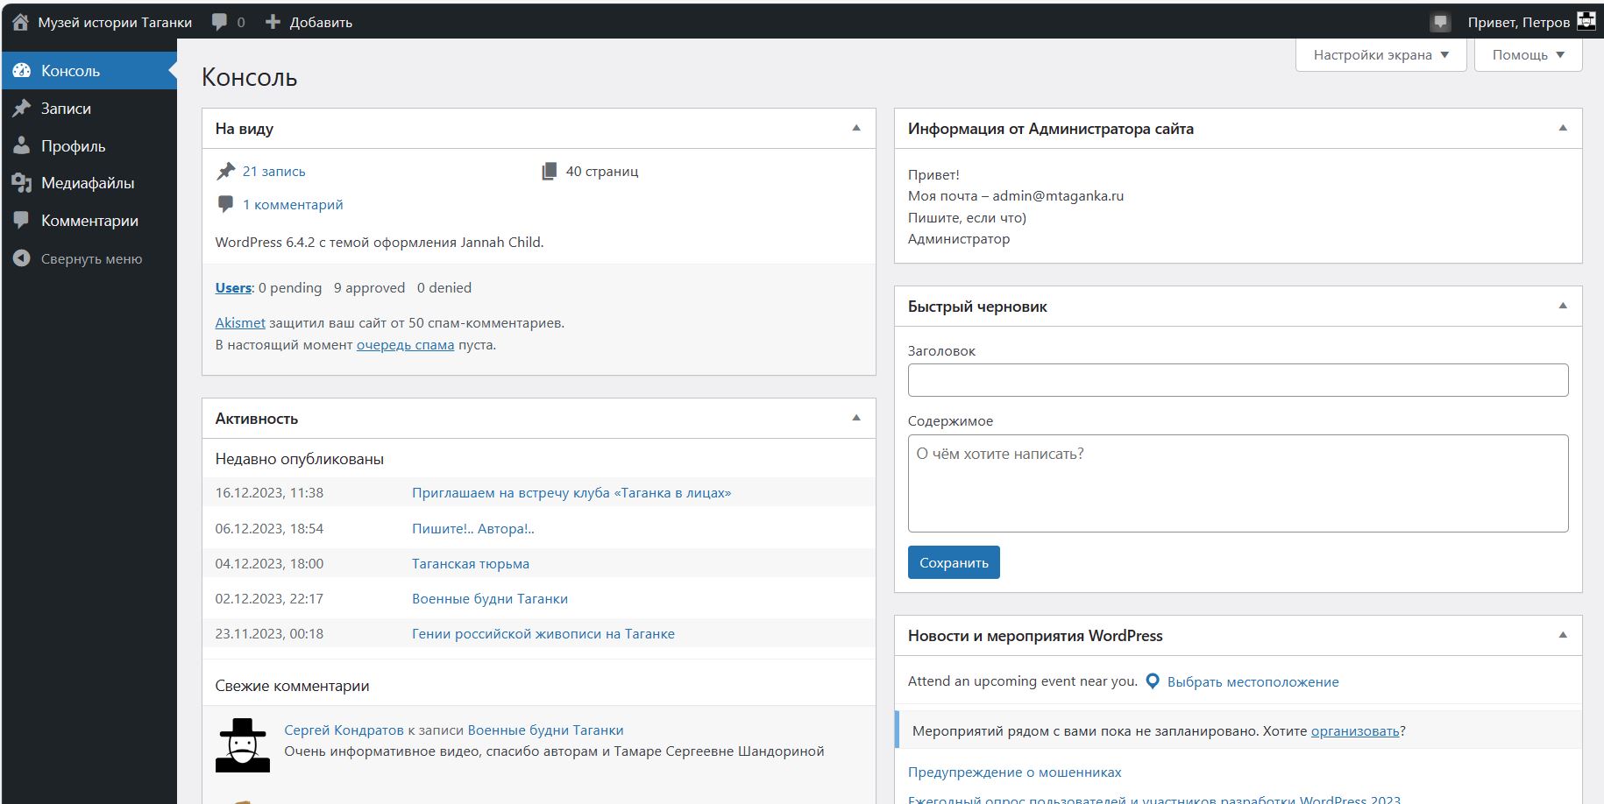
Task: Open Медиафайлы in the sidebar
Action: (x=89, y=183)
